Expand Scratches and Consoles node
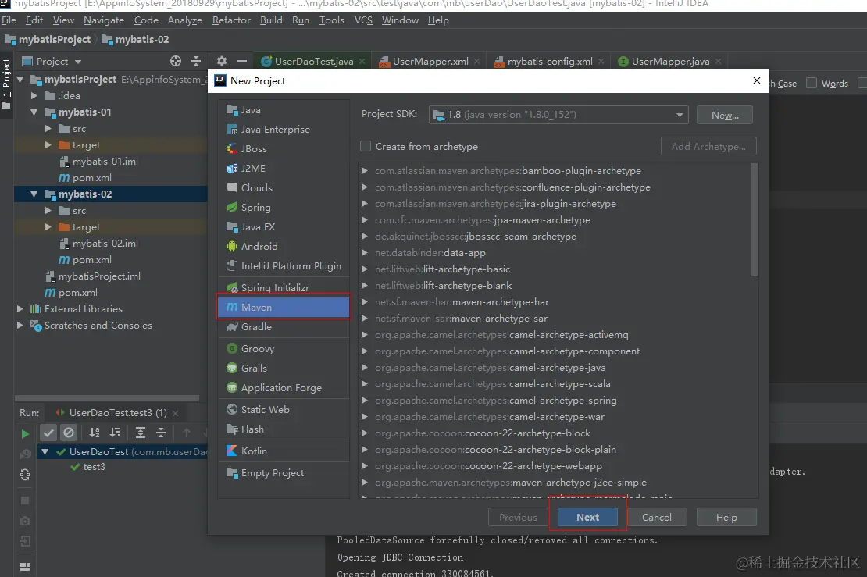Viewport: 867px width, 577px height. (20, 325)
